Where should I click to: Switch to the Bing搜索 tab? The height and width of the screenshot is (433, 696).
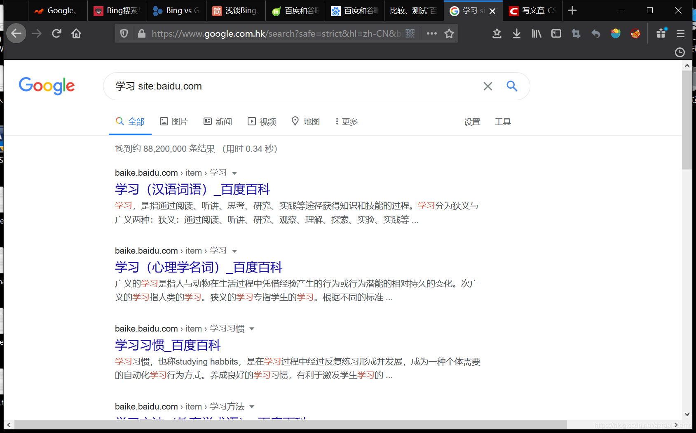point(117,11)
